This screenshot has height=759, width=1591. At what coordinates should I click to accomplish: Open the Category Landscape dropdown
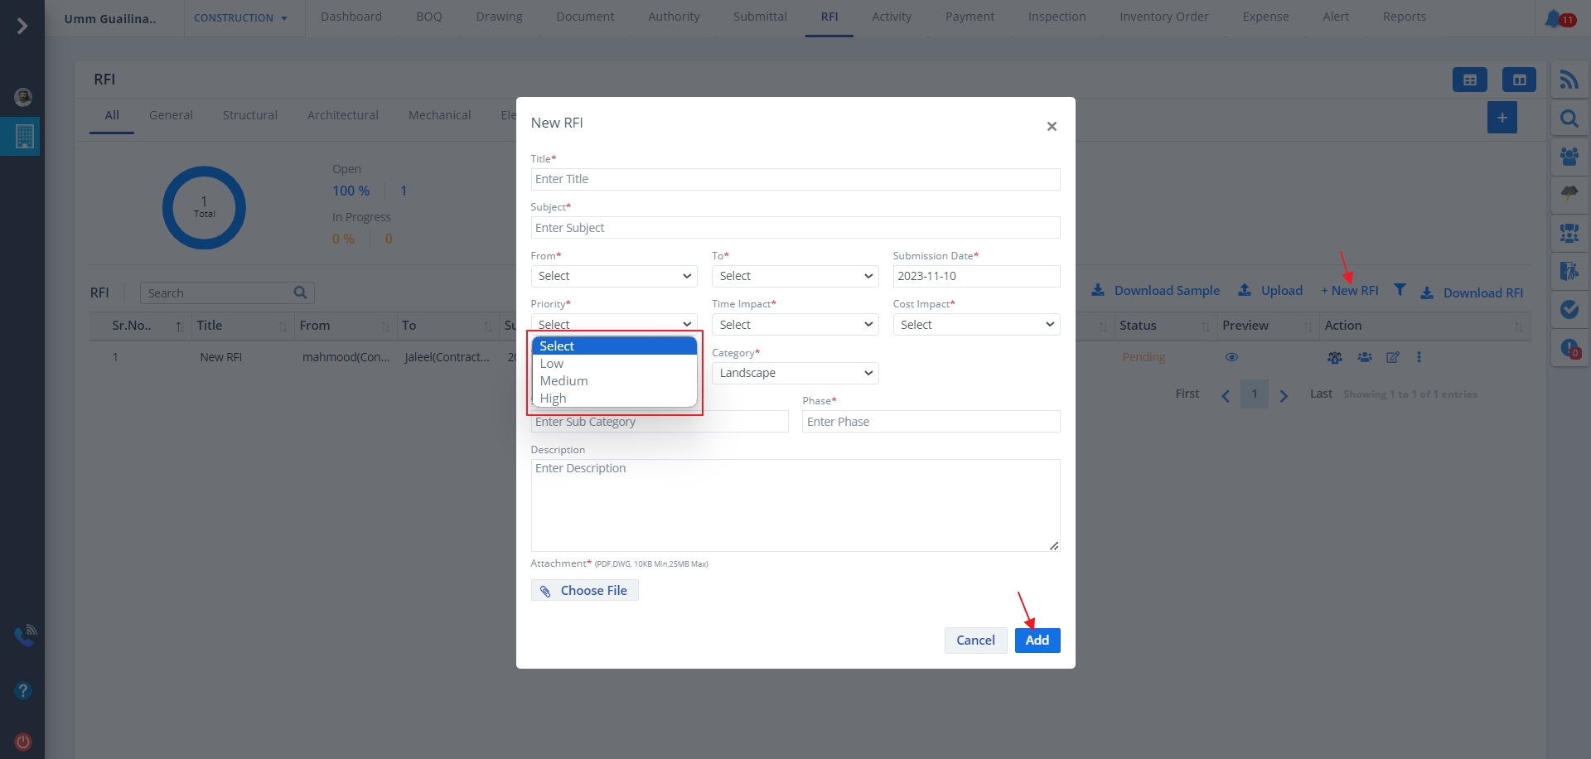[795, 373]
